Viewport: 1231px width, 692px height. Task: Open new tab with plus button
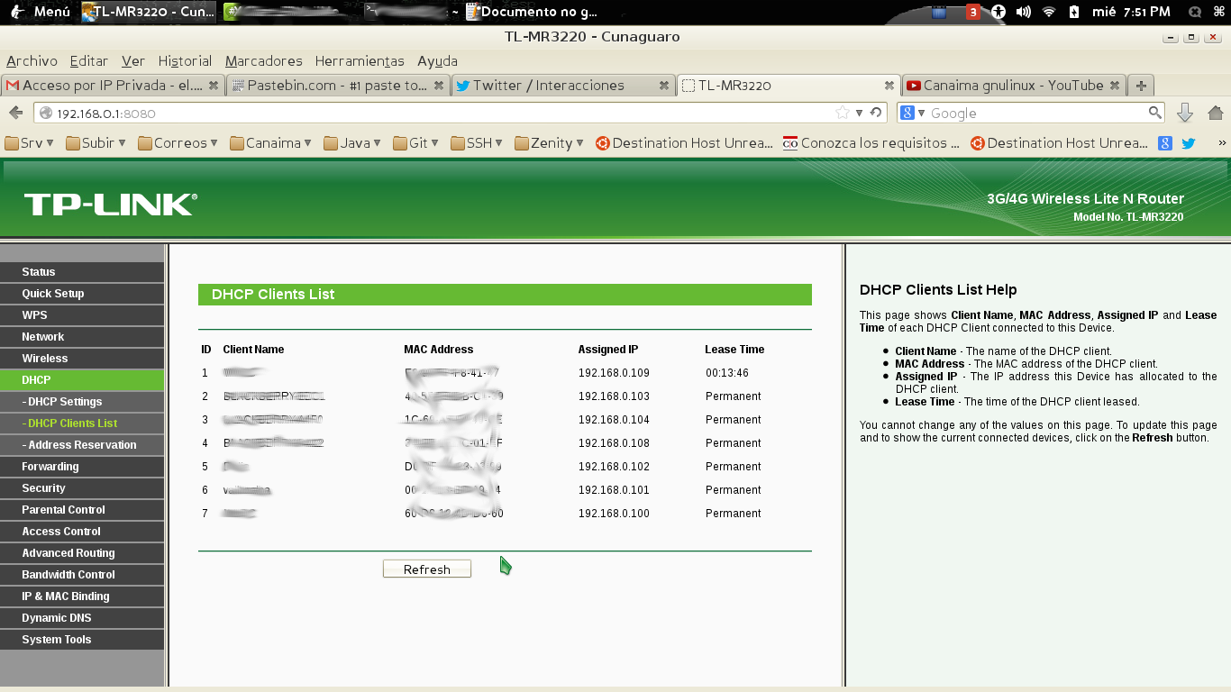click(x=1141, y=86)
